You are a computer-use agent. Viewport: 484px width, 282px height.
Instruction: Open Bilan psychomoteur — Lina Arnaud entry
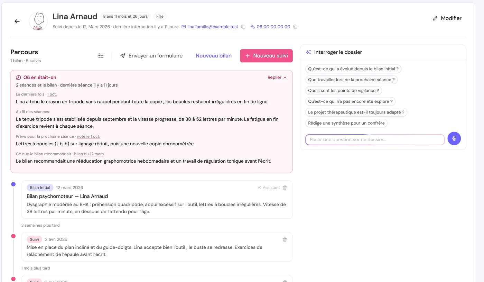67,196
